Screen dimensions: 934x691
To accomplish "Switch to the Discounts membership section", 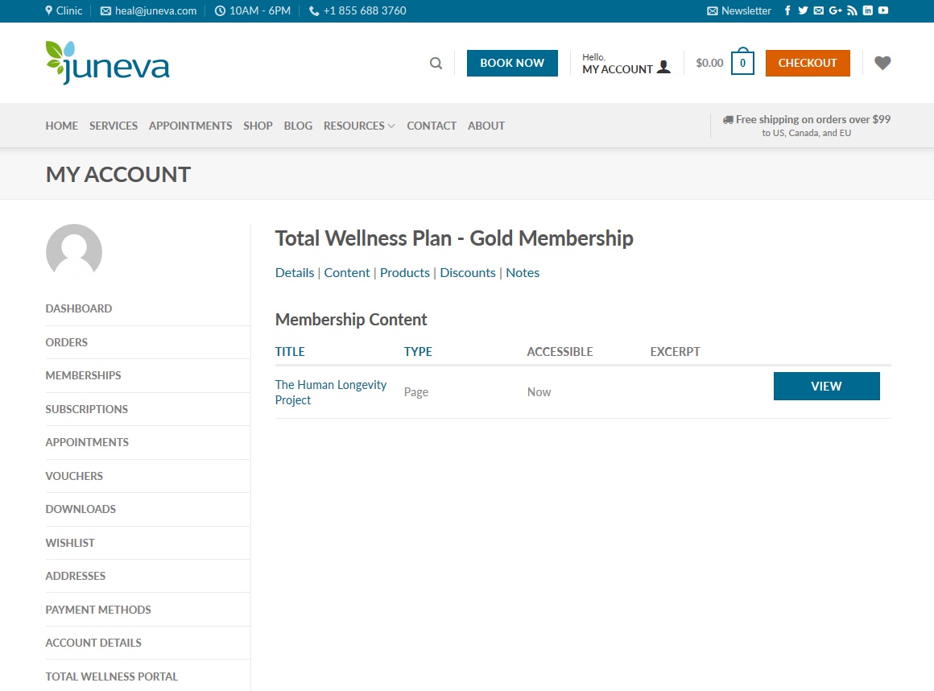I will [x=468, y=272].
